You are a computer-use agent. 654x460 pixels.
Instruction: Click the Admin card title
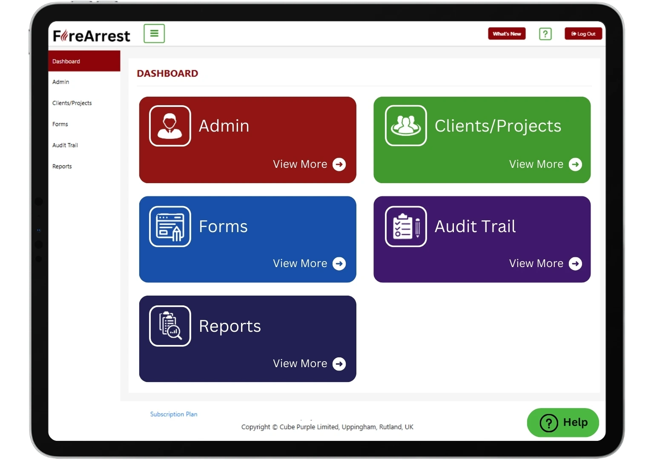pos(224,126)
